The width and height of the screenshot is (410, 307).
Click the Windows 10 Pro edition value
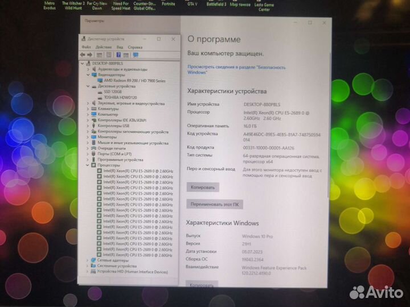point(257,237)
